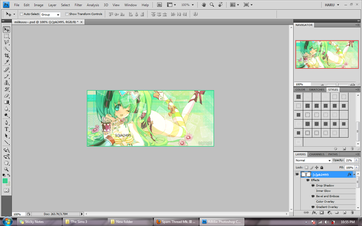362x226 pixels.
Task: Hide the Drop Shadow effect
Action: (313, 185)
